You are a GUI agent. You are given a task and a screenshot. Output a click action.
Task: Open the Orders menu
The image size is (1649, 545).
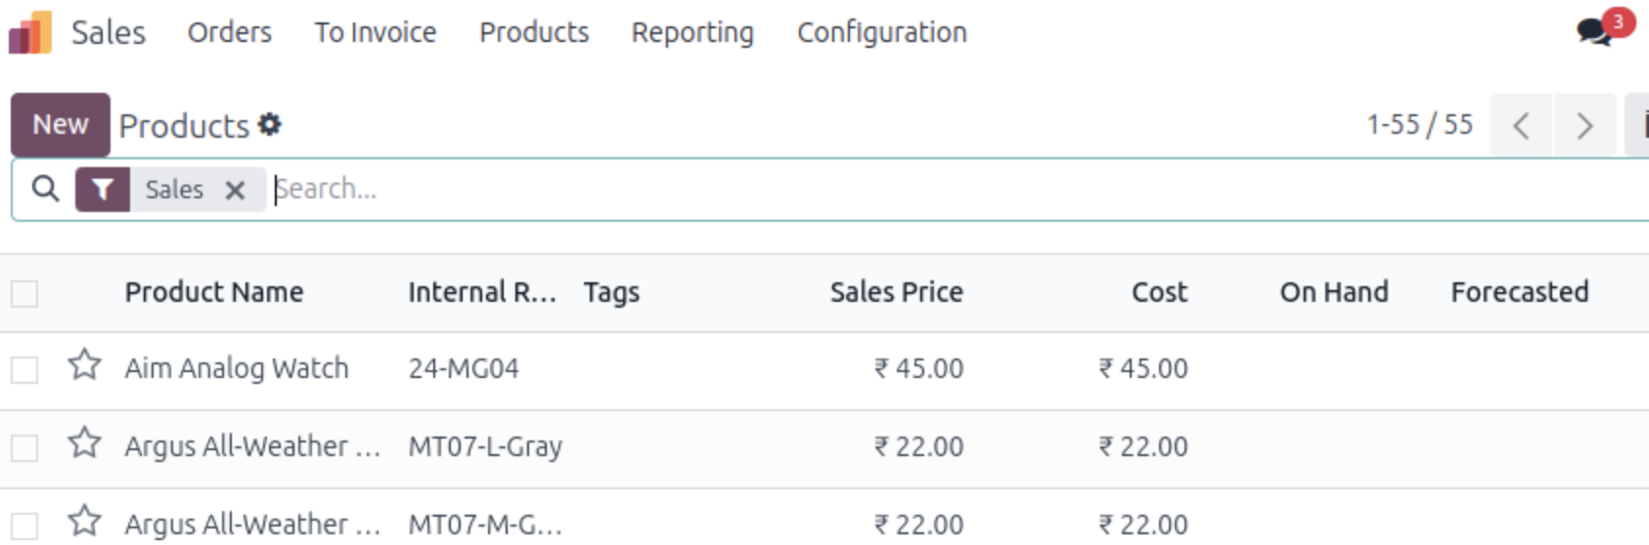230,32
